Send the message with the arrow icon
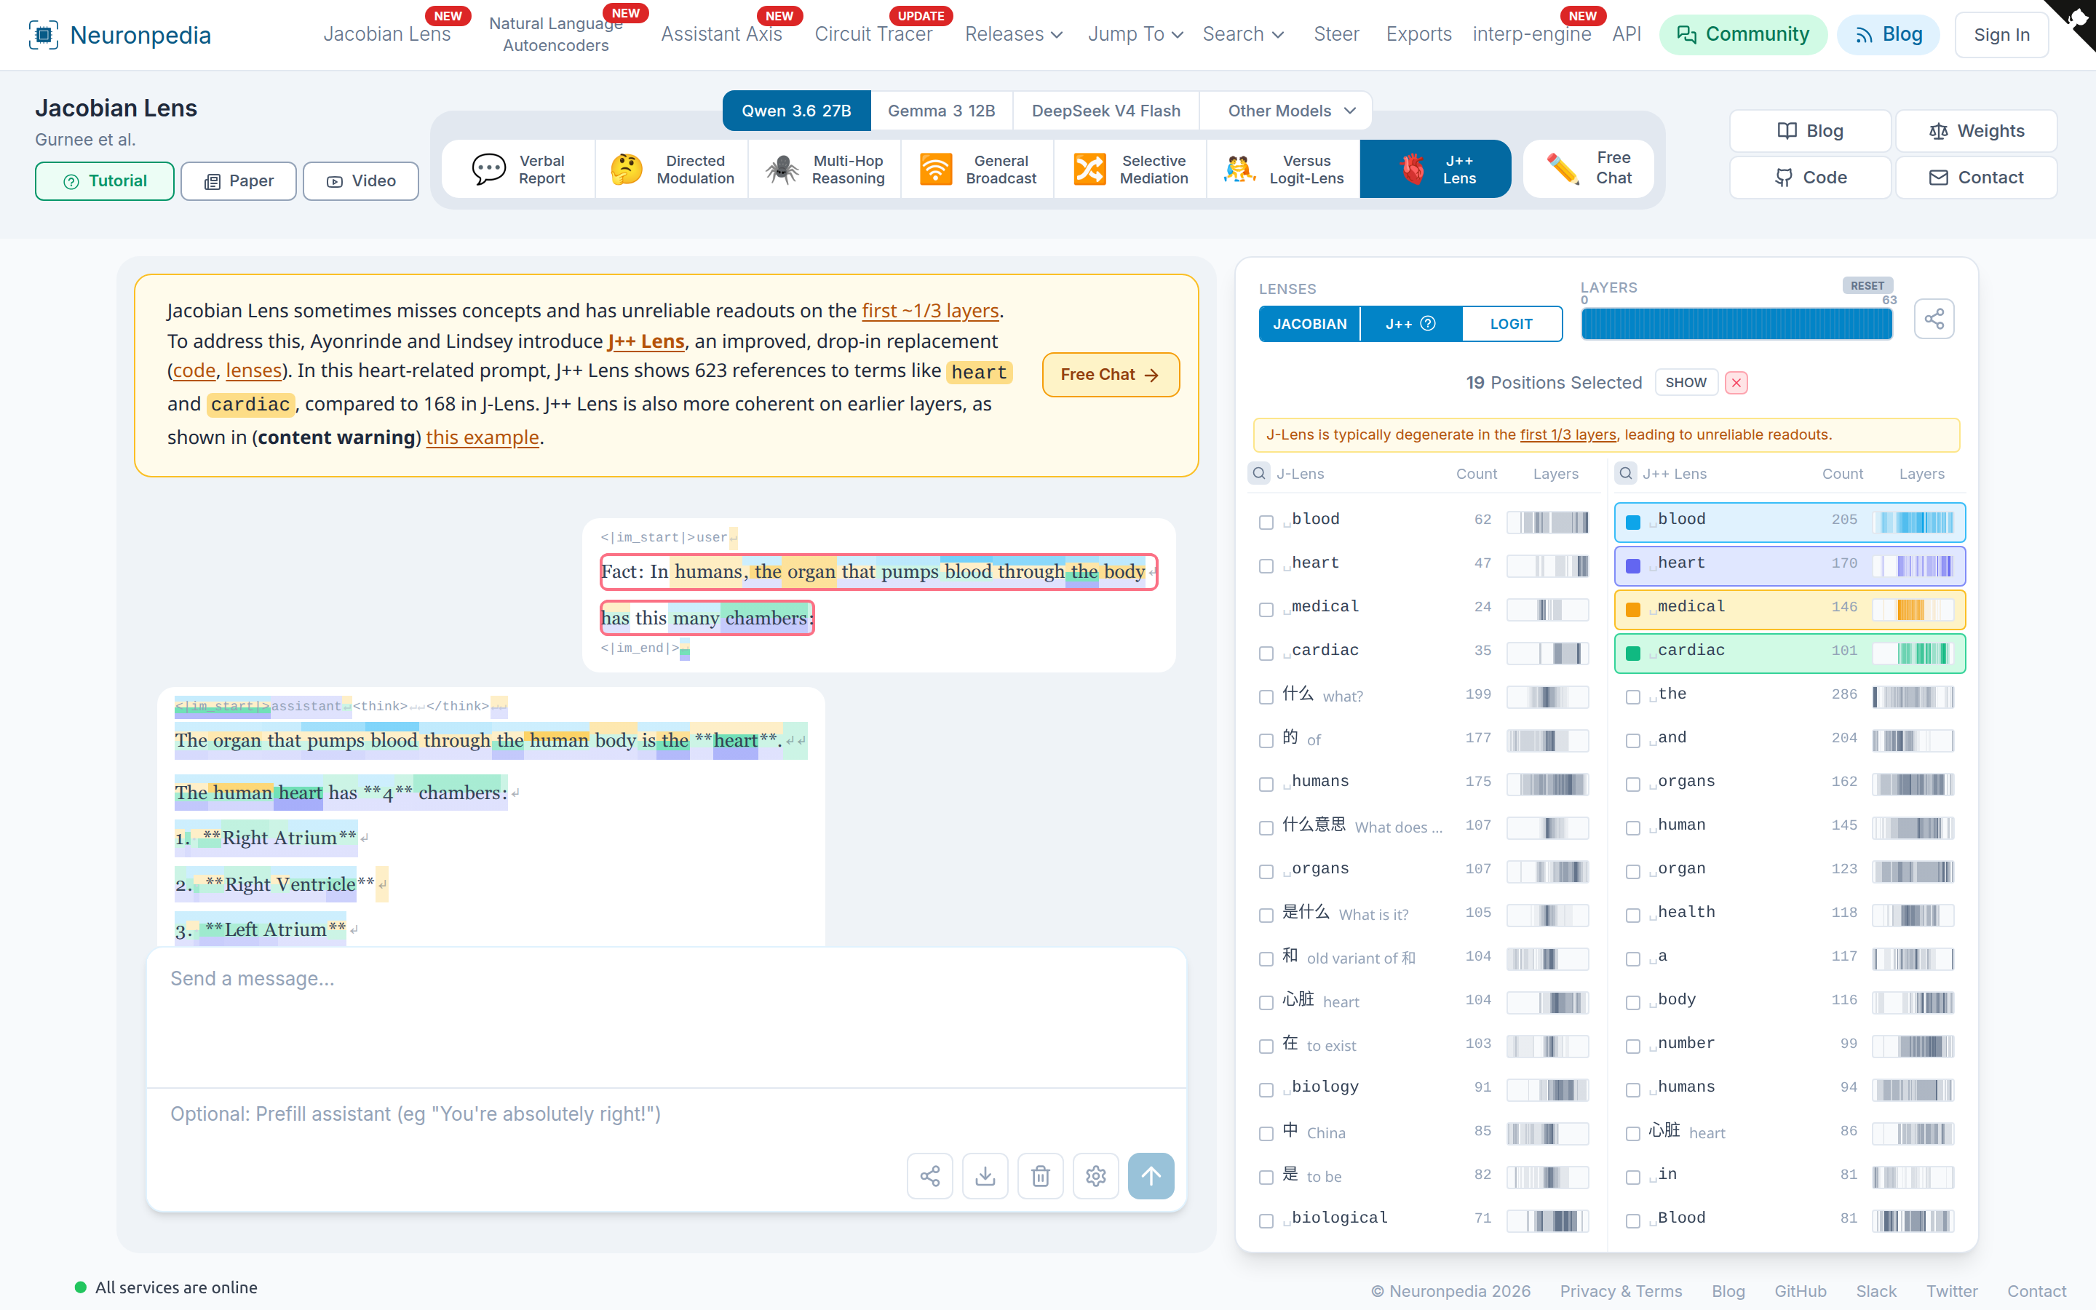Viewport: 2096px width, 1310px height. (1151, 1175)
